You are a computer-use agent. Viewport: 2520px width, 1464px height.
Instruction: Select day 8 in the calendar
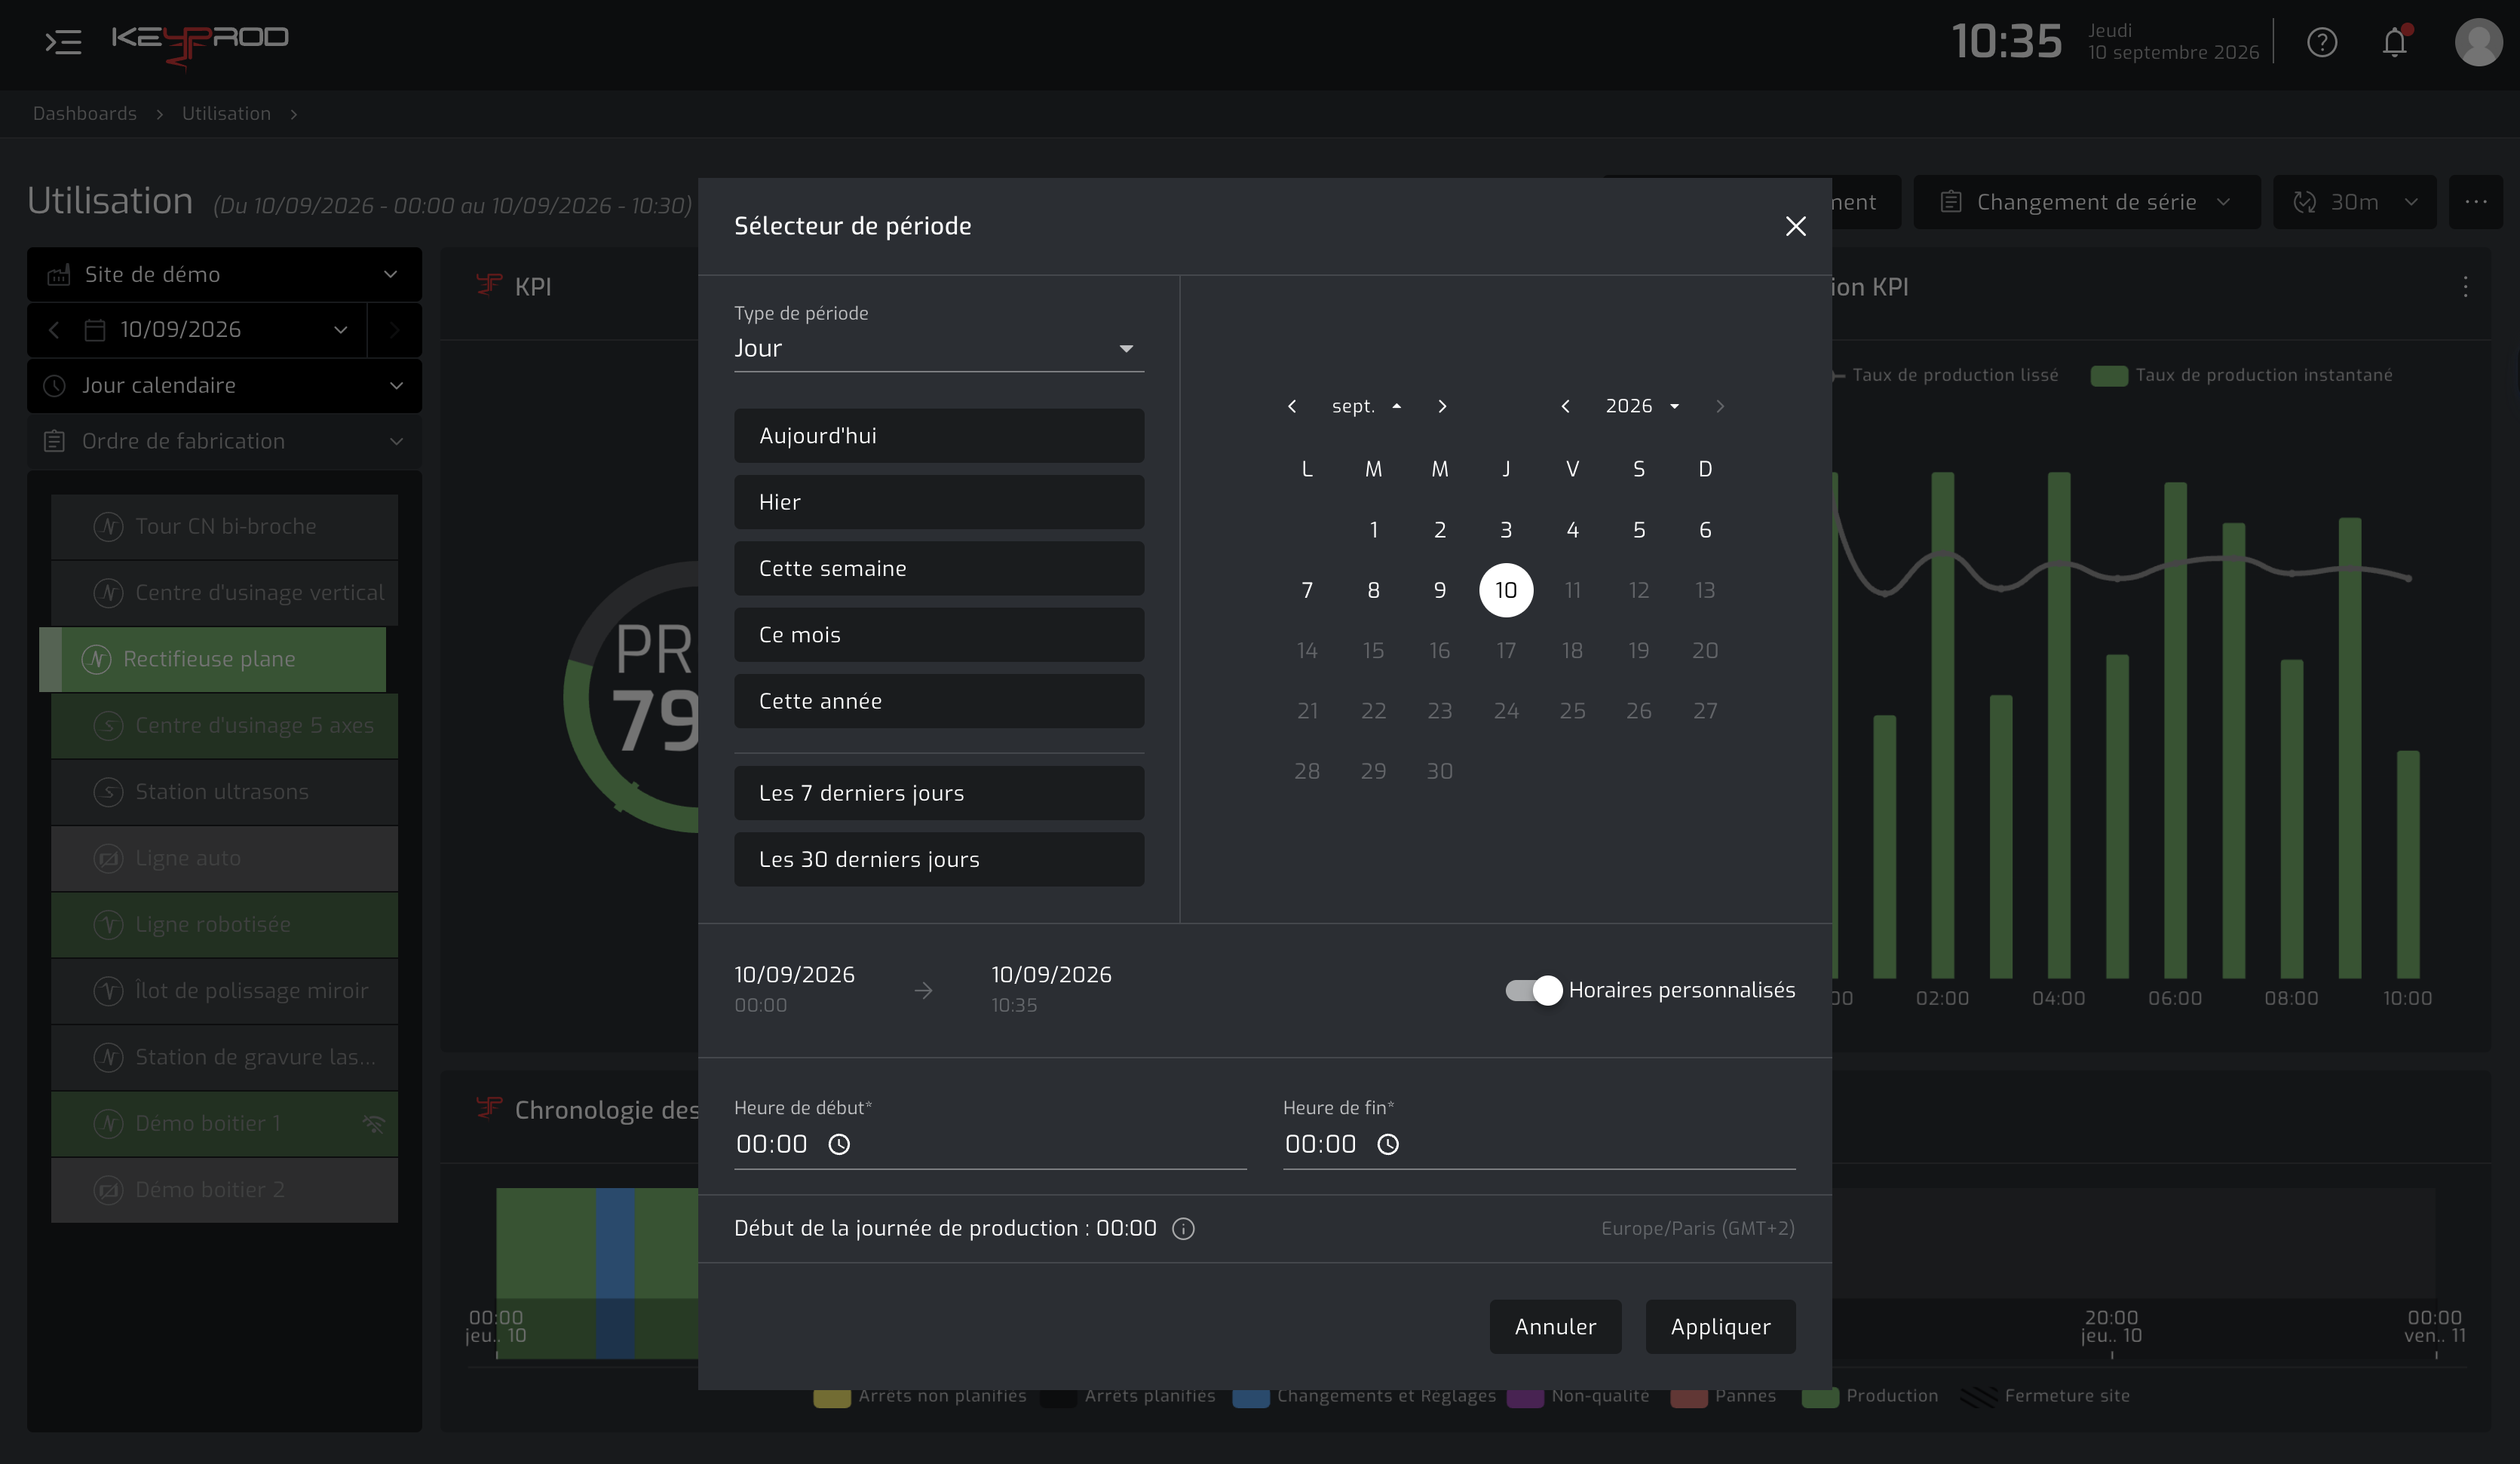(1373, 590)
